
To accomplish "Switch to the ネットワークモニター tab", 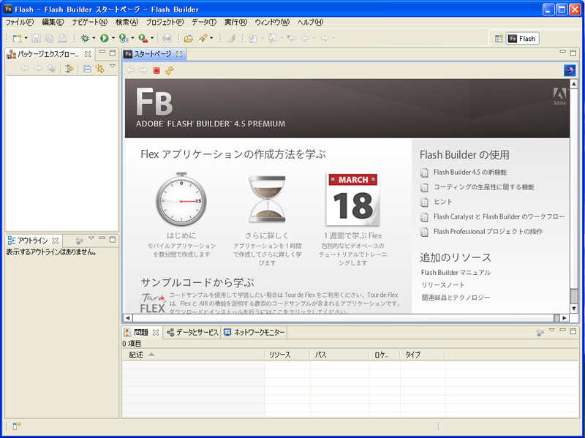I will (254, 332).
